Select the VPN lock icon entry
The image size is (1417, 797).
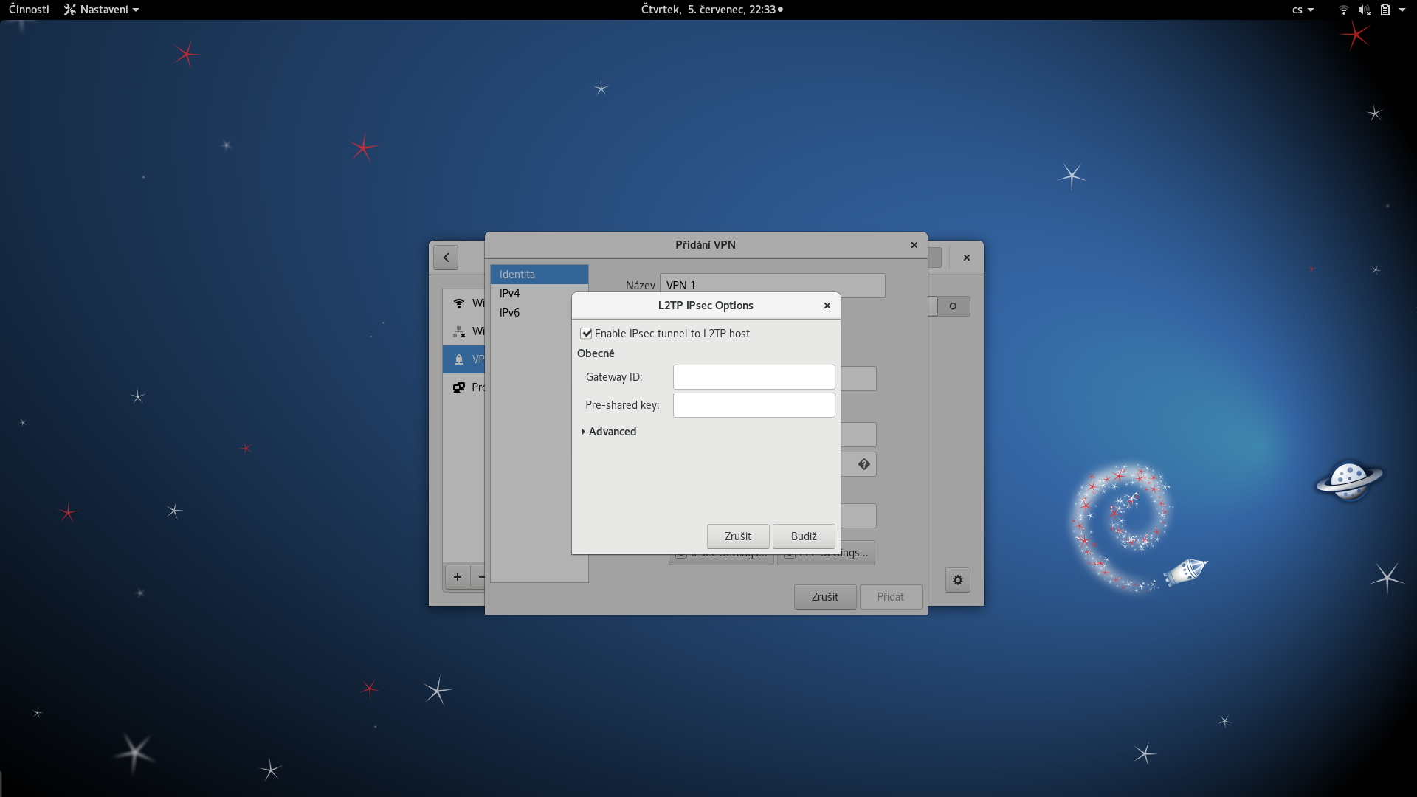point(459,359)
